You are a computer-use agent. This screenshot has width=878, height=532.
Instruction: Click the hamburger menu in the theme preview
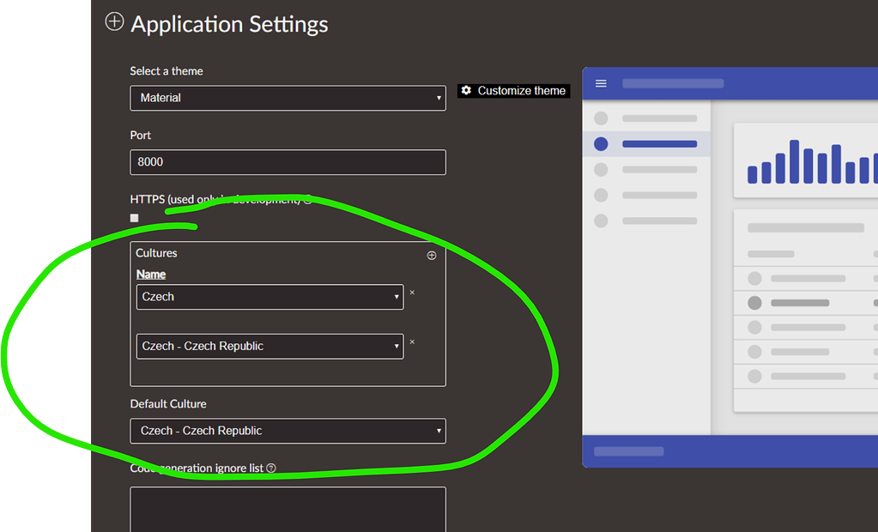point(601,83)
